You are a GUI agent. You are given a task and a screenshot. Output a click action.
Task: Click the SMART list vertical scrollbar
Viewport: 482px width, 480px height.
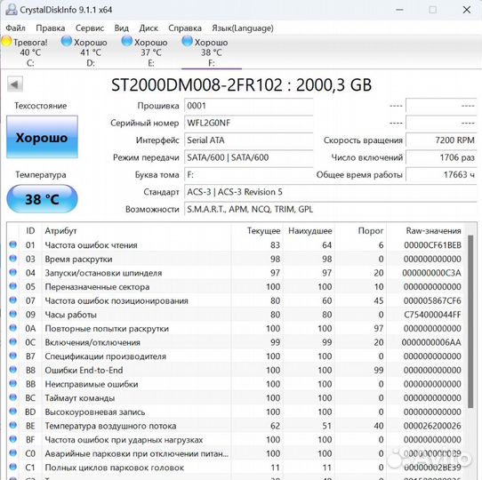pos(470,321)
